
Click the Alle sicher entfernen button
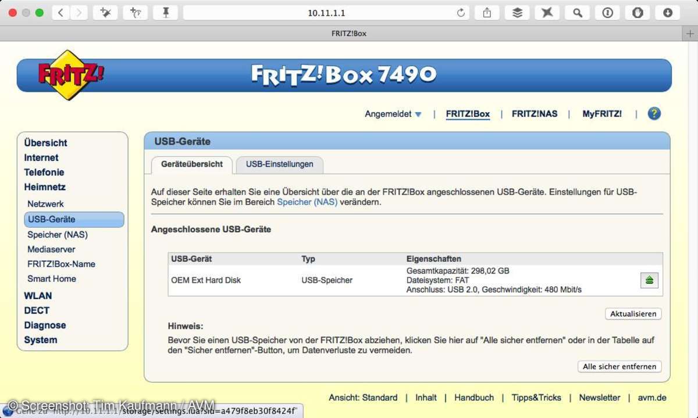(619, 367)
